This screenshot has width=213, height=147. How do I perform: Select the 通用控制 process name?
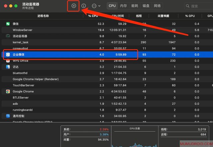pyautogui.click(x=19, y=116)
